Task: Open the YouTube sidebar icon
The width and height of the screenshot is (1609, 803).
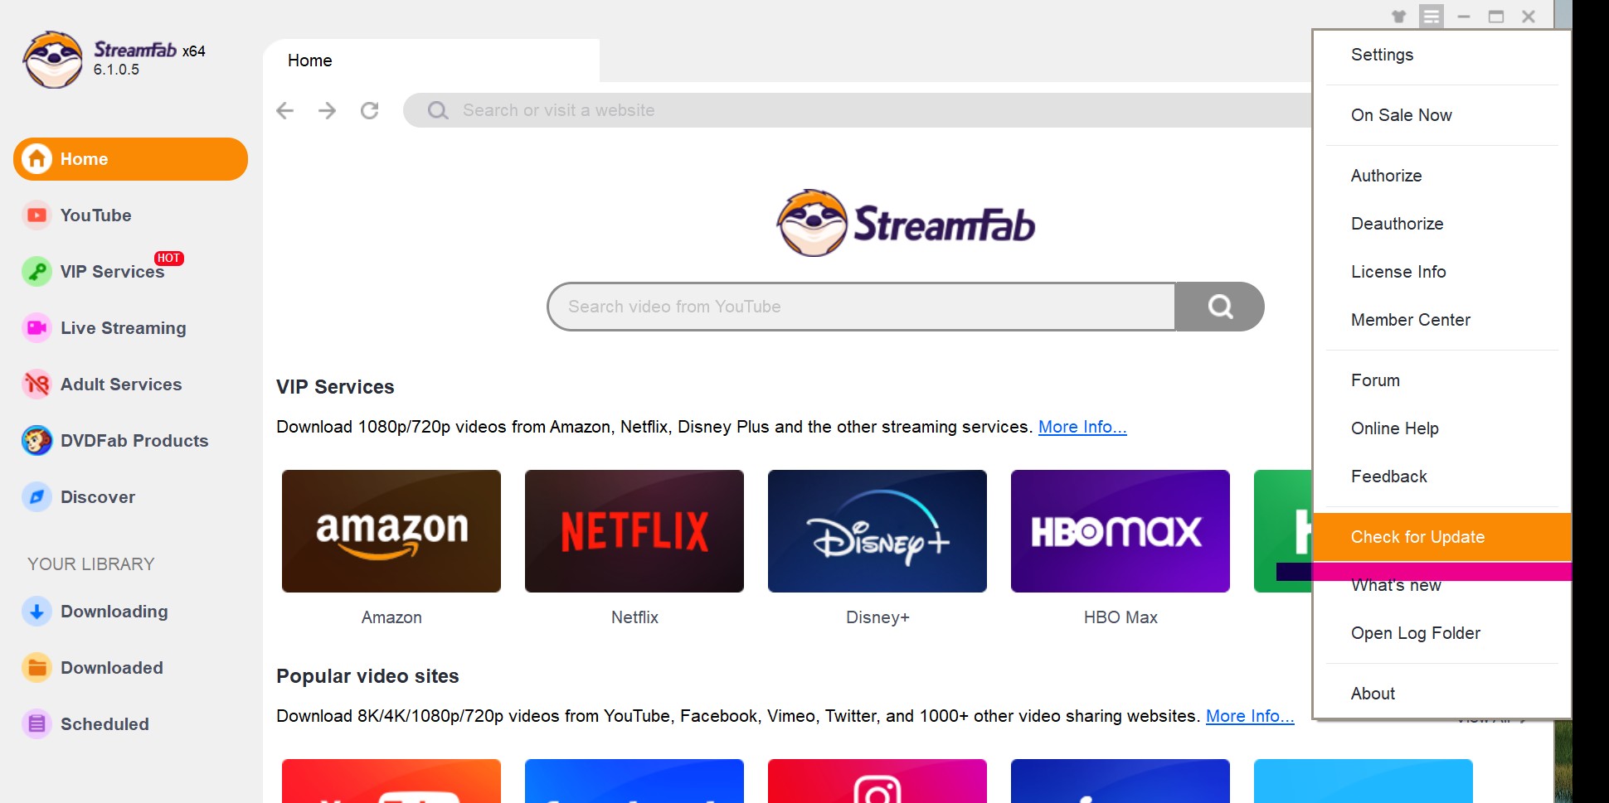Action: point(36,215)
